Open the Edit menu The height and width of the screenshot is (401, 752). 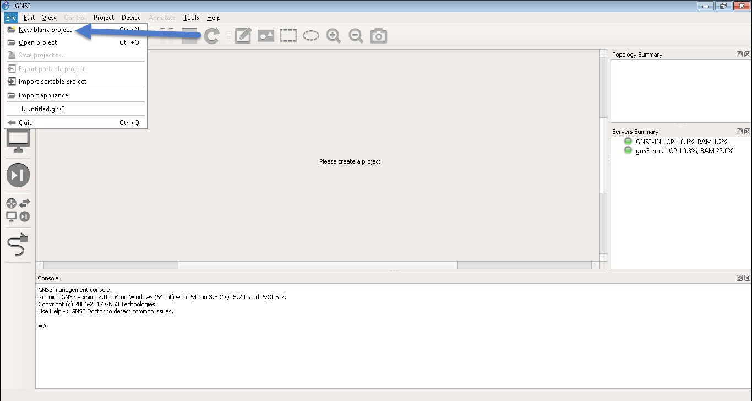point(29,18)
